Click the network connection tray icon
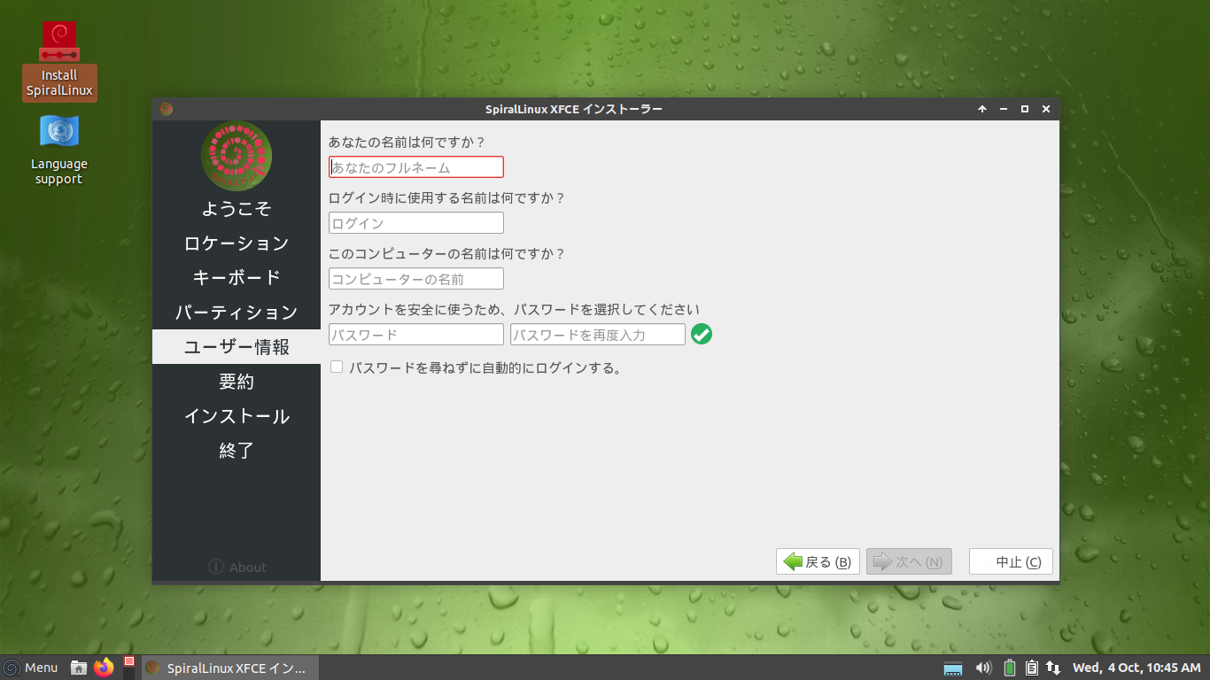This screenshot has height=680, width=1210. 1053,668
